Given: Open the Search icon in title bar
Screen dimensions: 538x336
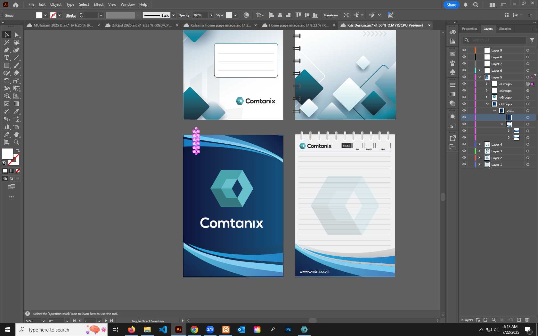Looking at the screenshot, I should [476, 5].
